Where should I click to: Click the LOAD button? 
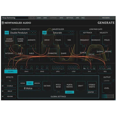[39, 18]
